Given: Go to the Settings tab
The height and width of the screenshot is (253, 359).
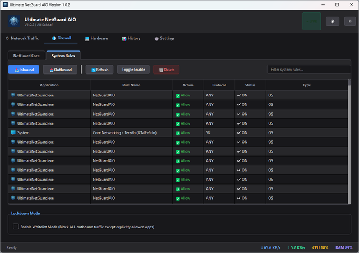Looking at the screenshot, I should point(164,39).
